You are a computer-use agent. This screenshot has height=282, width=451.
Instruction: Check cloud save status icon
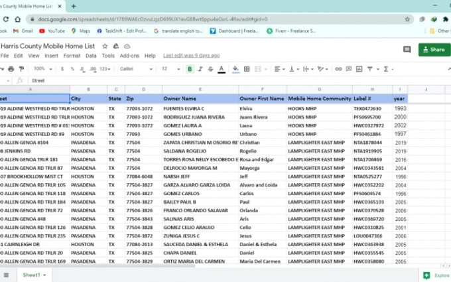(127, 46)
